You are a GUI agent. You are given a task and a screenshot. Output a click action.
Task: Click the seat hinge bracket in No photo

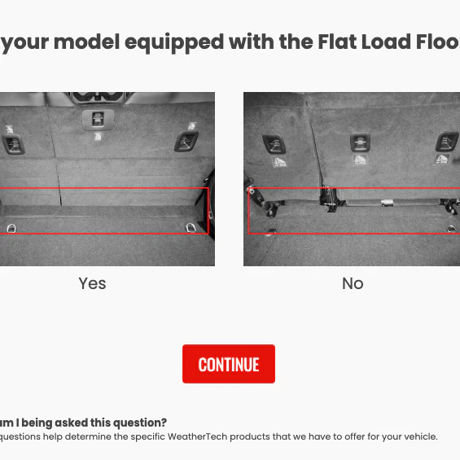(331, 198)
